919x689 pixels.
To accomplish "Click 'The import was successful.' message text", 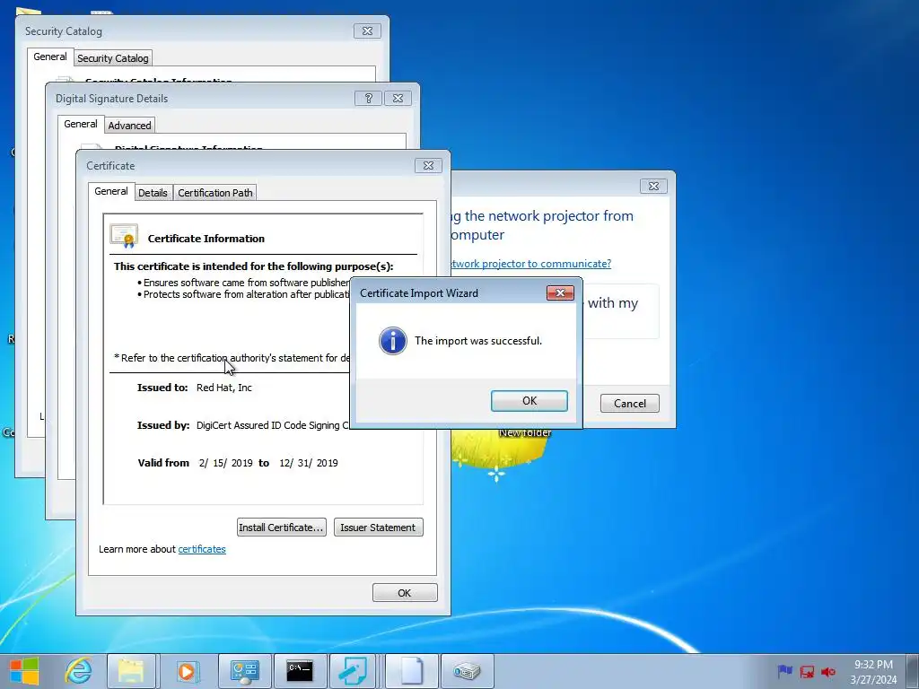I will point(478,341).
